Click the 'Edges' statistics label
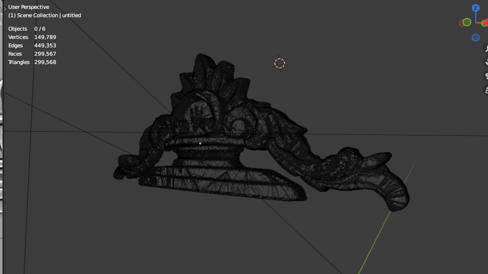 16,46
